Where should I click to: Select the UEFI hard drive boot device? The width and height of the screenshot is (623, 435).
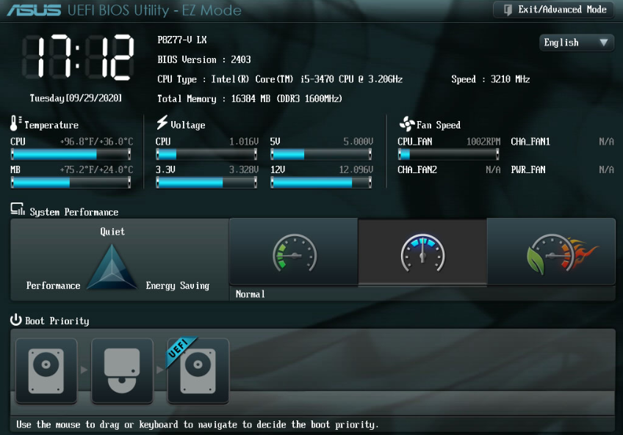[x=198, y=370]
